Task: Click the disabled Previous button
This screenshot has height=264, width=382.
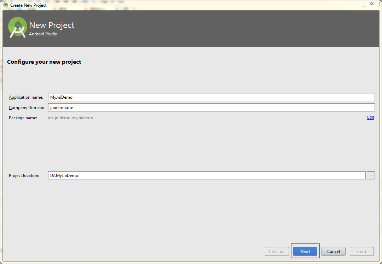Action: pyautogui.click(x=277, y=251)
